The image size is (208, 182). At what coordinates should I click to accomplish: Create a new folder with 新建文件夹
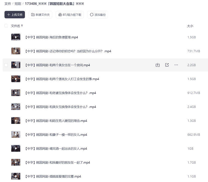click(x=40, y=15)
